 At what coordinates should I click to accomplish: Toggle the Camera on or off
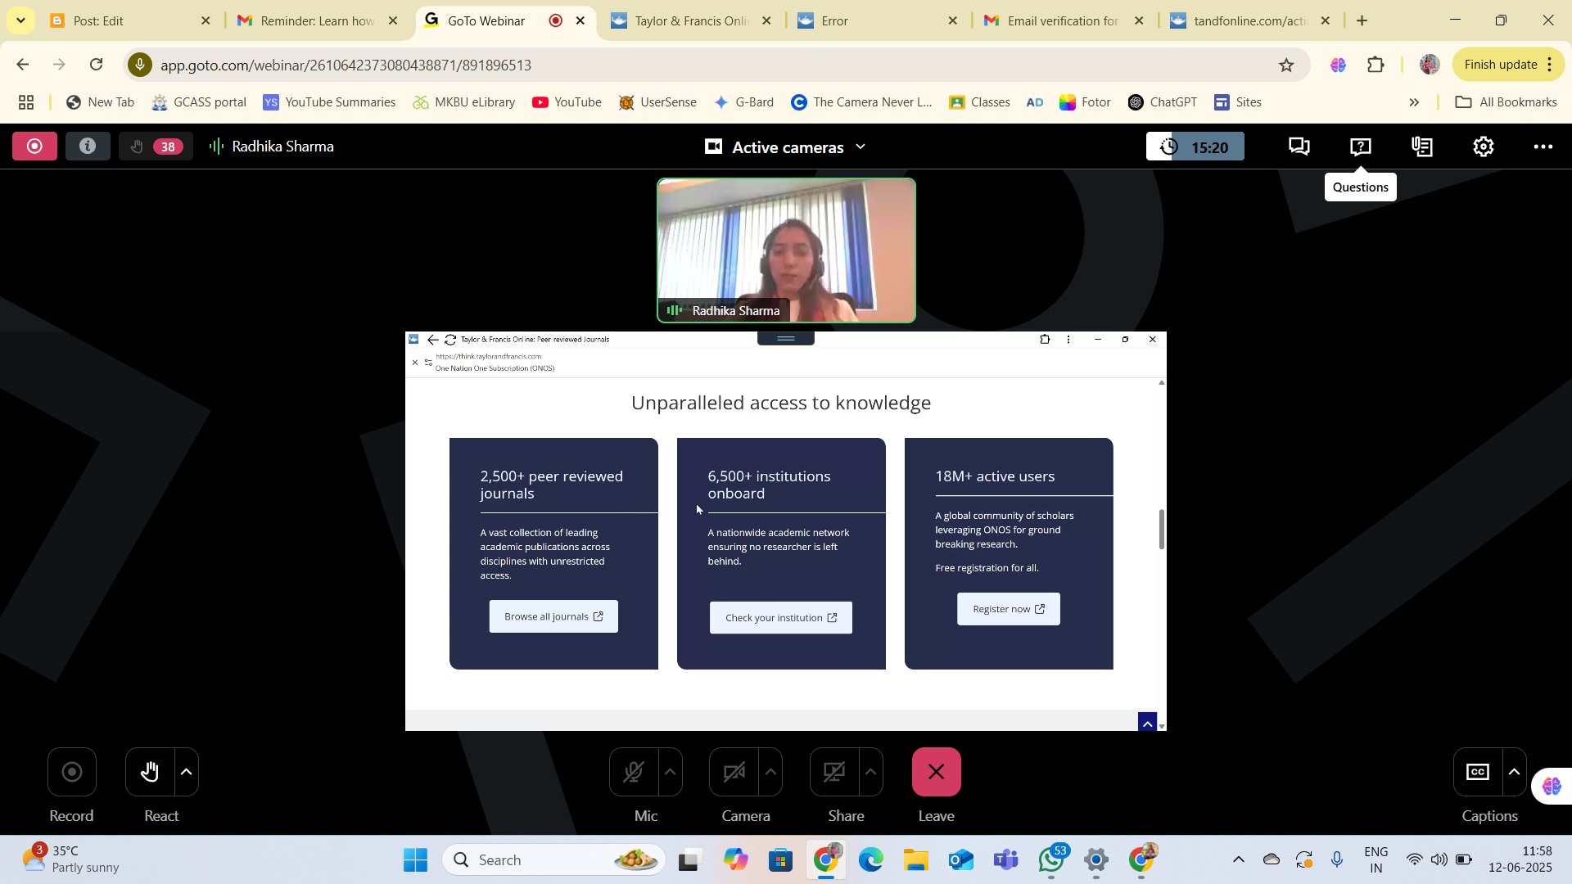pyautogui.click(x=734, y=772)
